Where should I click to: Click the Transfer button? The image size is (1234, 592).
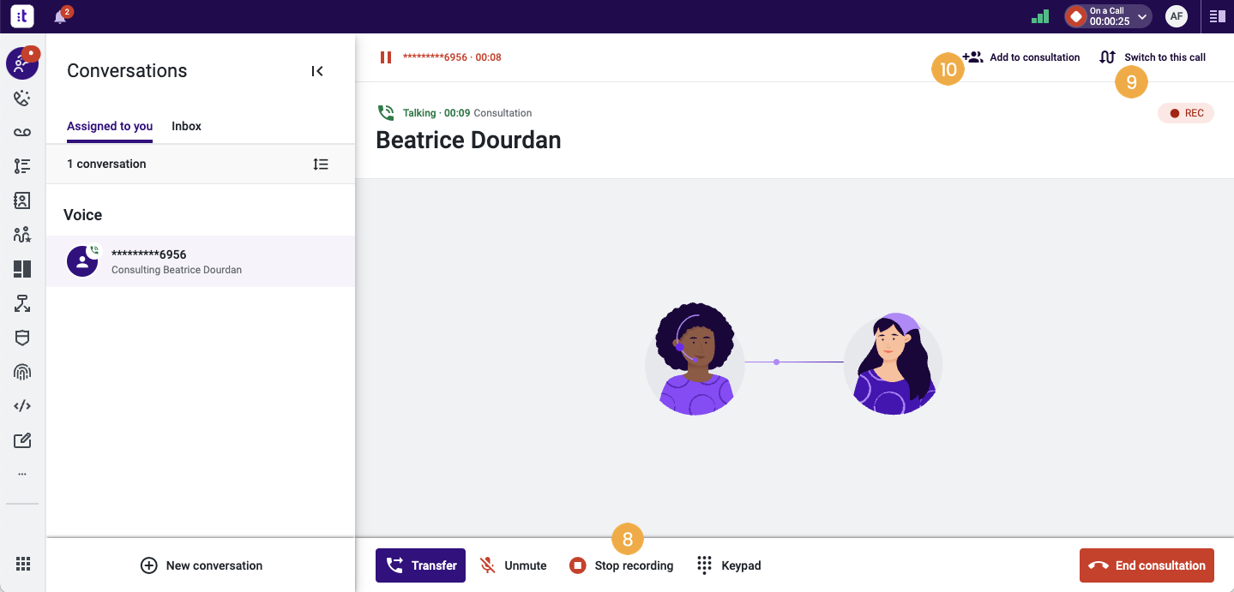(420, 565)
